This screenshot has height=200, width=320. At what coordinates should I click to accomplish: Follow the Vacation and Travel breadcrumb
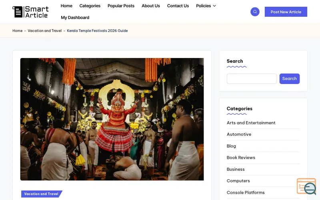(x=45, y=31)
